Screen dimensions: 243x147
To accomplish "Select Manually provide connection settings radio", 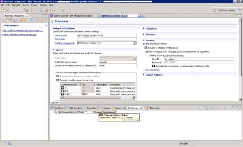I will click(58, 80).
